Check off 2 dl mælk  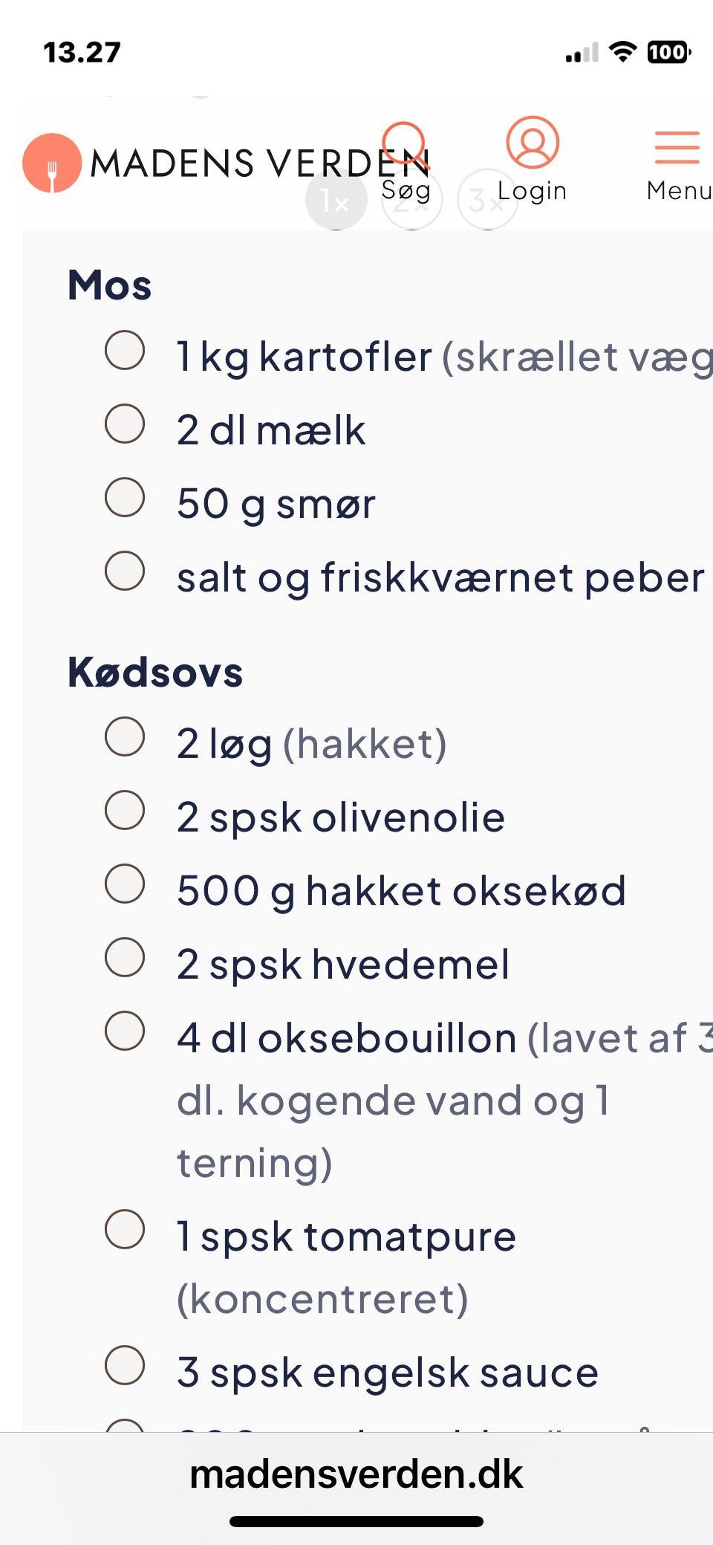(125, 424)
